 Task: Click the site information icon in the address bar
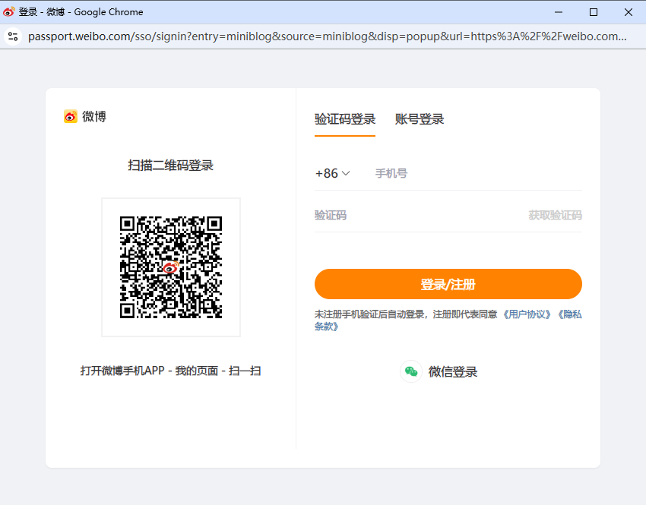(13, 36)
